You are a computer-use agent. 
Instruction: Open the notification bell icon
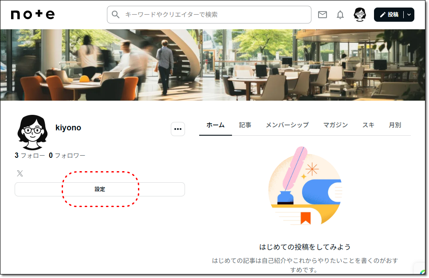[340, 14]
